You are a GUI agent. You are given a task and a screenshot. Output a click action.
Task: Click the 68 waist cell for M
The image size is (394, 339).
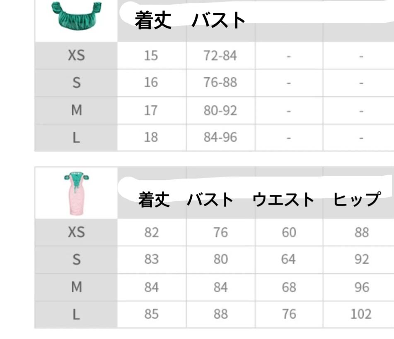pos(289,287)
